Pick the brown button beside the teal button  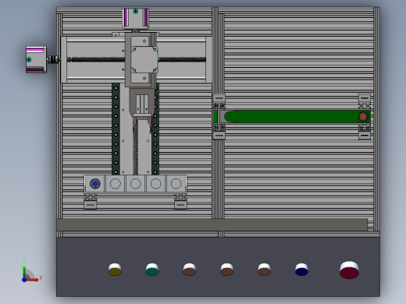coord(190,270)
